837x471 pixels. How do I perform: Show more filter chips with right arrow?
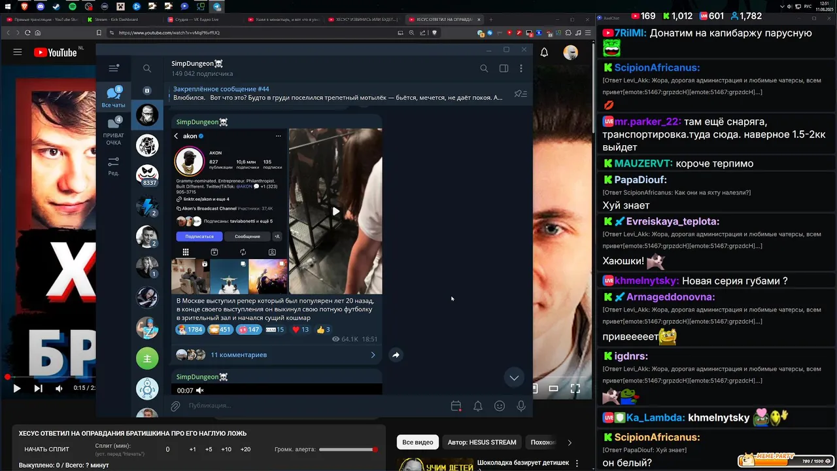[570, 443]
